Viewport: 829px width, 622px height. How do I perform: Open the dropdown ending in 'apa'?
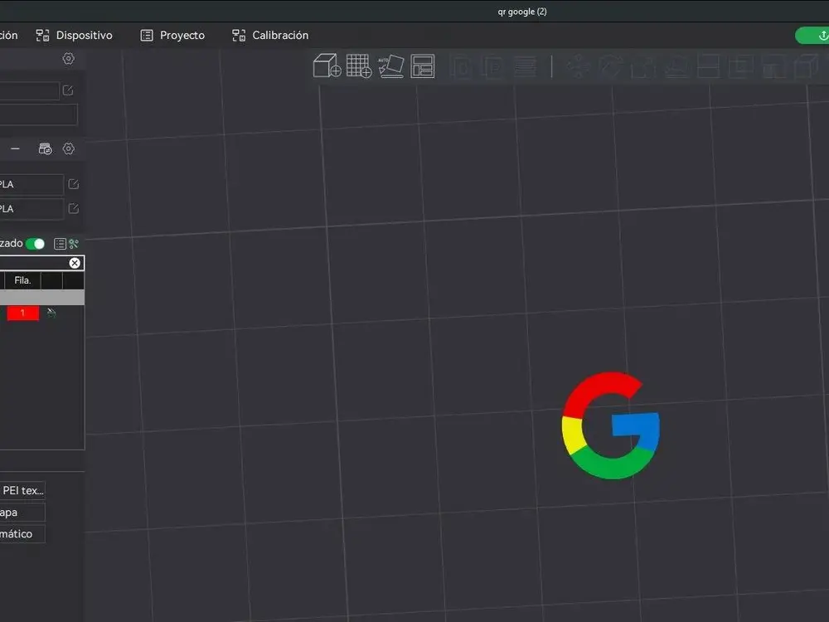pyautogui.click(x=22, y=512)
